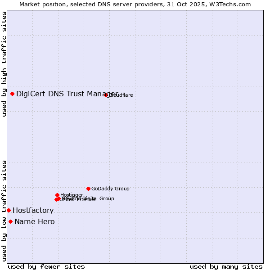Click the Name Hero red diamond marker
This screenshot has width=270, height=270.
point(10,221)
